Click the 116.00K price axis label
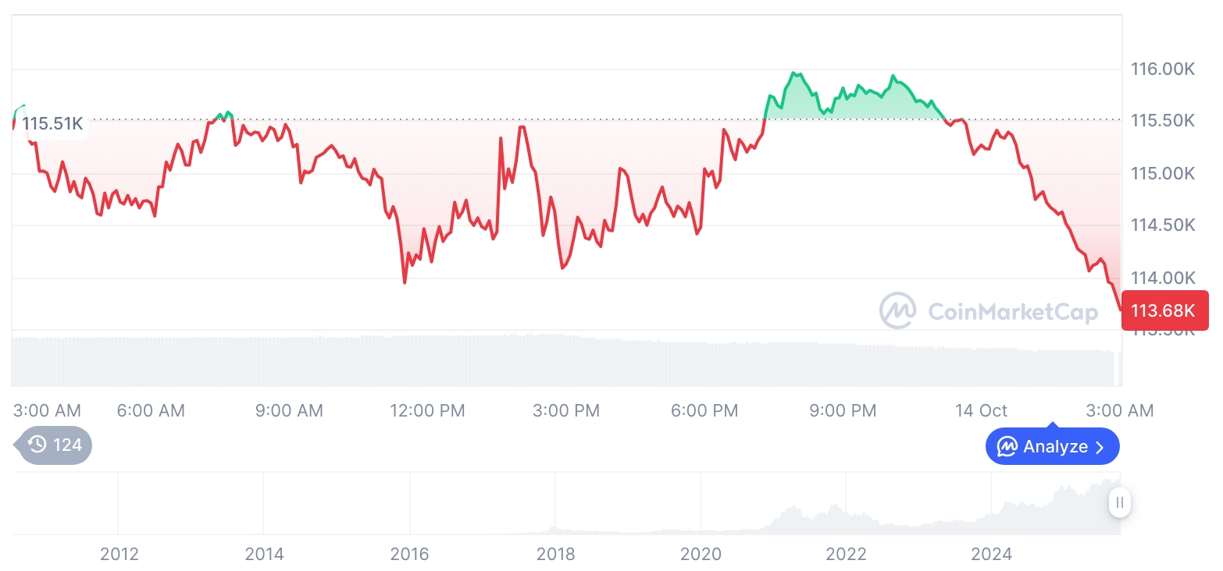 1163,69
